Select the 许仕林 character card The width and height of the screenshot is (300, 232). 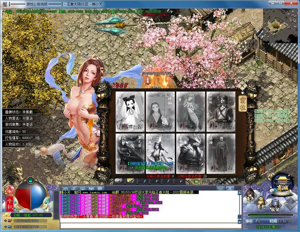coord(221,111)
